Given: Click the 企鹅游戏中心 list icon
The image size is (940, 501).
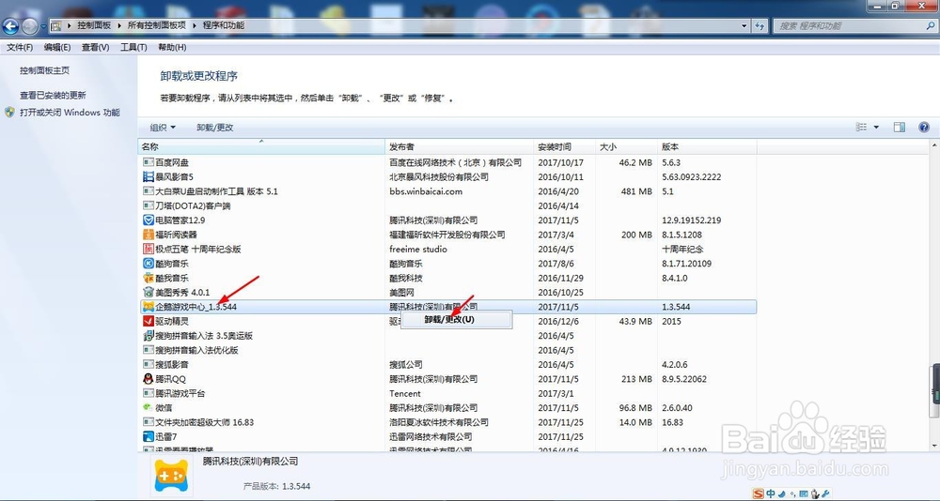Looking at the screenshot, I should click(149, 307).
